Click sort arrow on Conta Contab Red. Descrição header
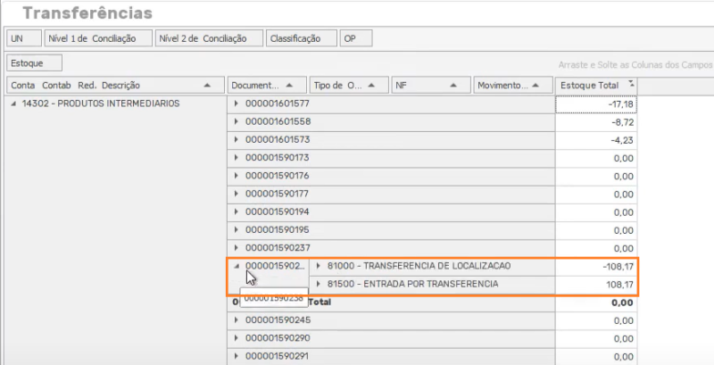The image size is (714, 365). pos(207,85)
